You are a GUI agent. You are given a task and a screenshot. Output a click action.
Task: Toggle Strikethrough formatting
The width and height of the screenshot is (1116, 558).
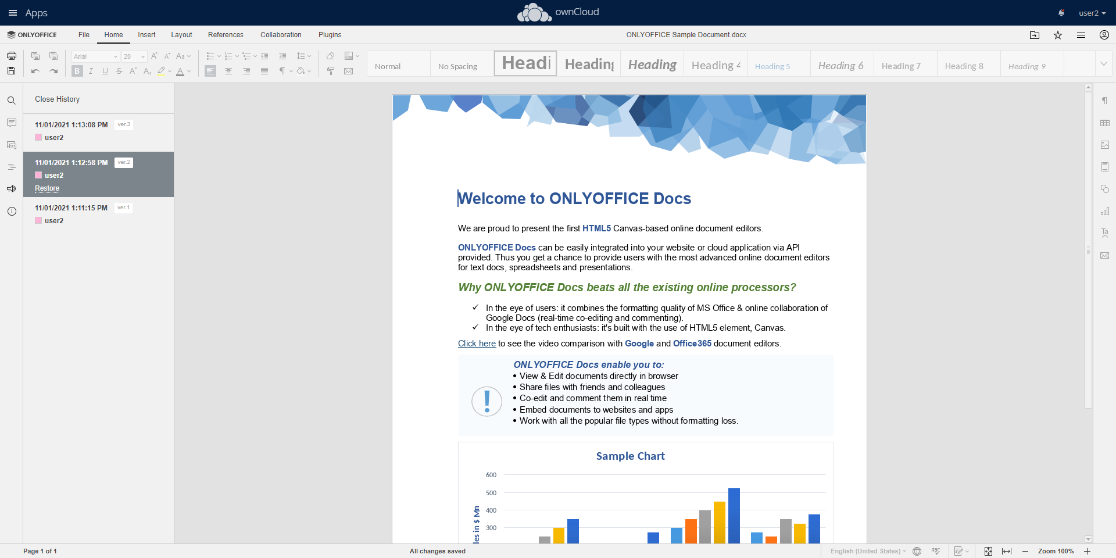point(119,71)
